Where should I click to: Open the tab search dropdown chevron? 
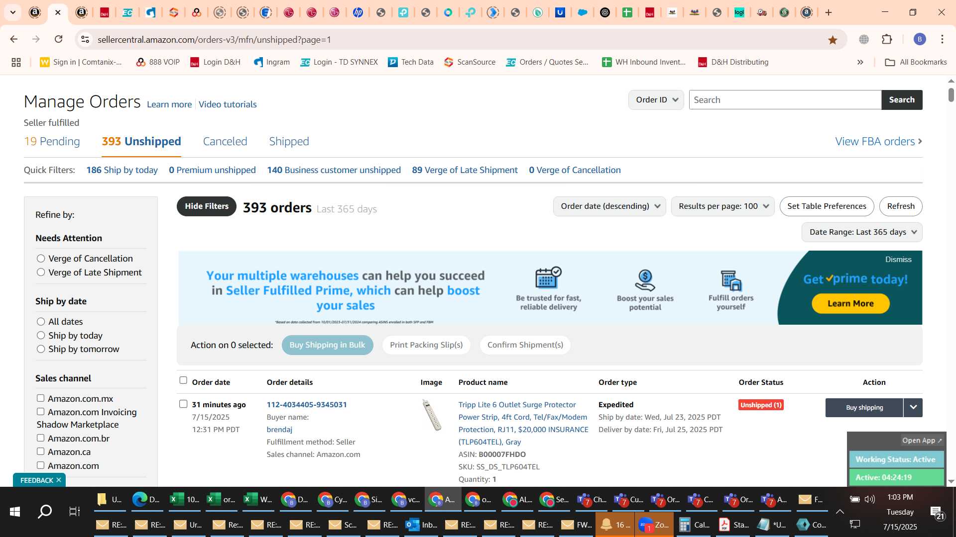(12, 12)
